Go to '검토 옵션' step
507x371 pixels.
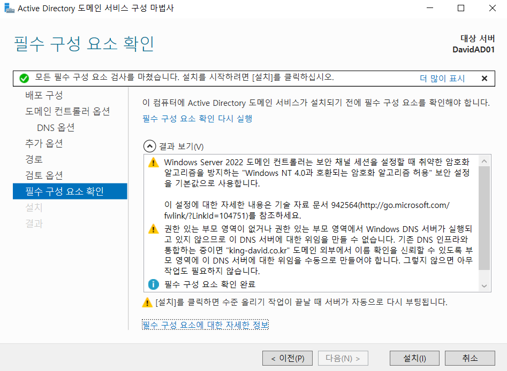[x=44, y=175]
